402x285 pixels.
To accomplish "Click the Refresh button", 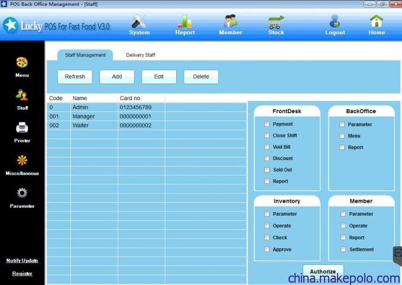I will coord(75,76).
